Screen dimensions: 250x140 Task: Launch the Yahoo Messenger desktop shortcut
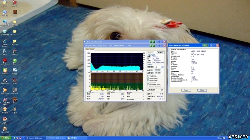(5, 101)
